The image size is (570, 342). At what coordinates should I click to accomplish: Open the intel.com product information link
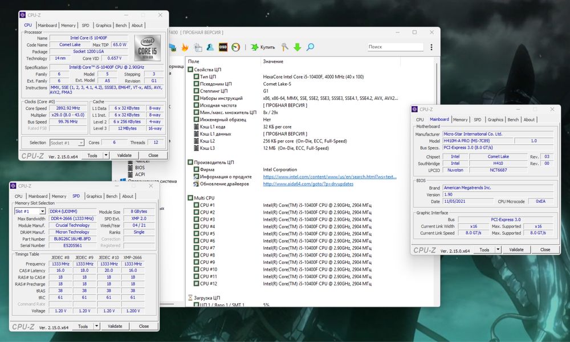(x=329, y=177)
